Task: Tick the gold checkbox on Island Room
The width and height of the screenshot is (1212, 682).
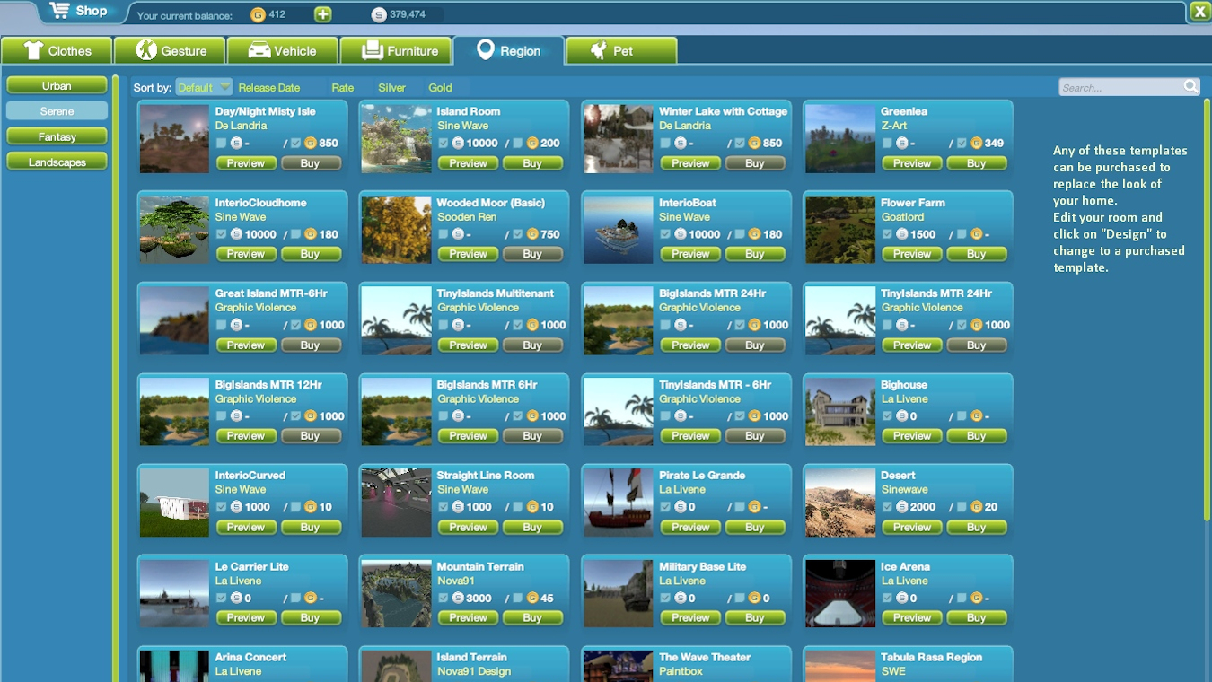Action: coord(517,143)
